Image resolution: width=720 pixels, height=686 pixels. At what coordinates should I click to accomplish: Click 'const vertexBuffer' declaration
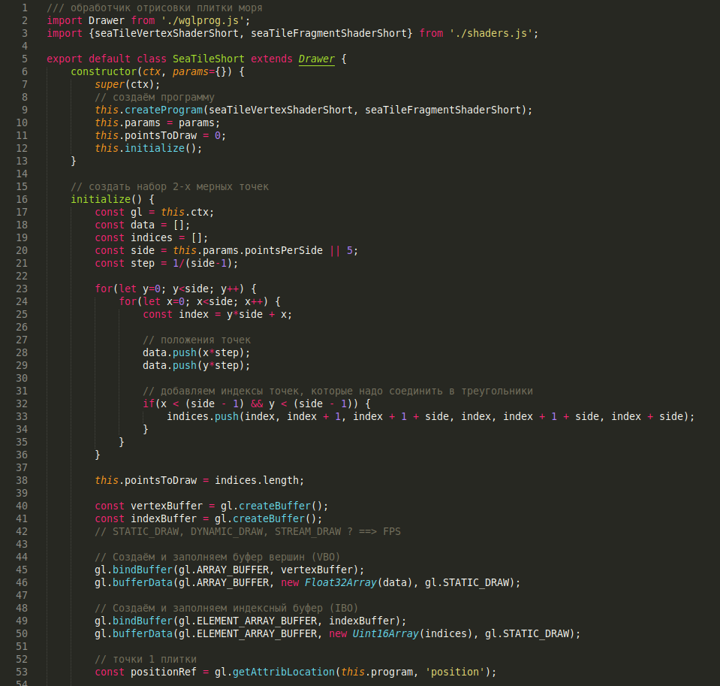[149, 506]
